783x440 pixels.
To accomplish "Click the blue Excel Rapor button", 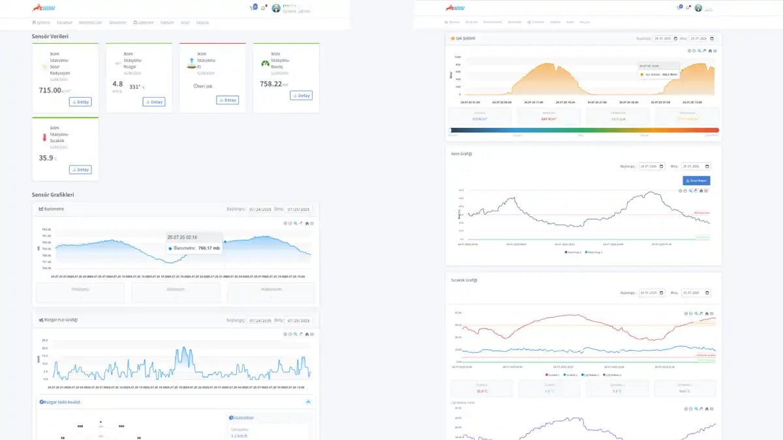I will pyautogui.click(x=696, y=181).
